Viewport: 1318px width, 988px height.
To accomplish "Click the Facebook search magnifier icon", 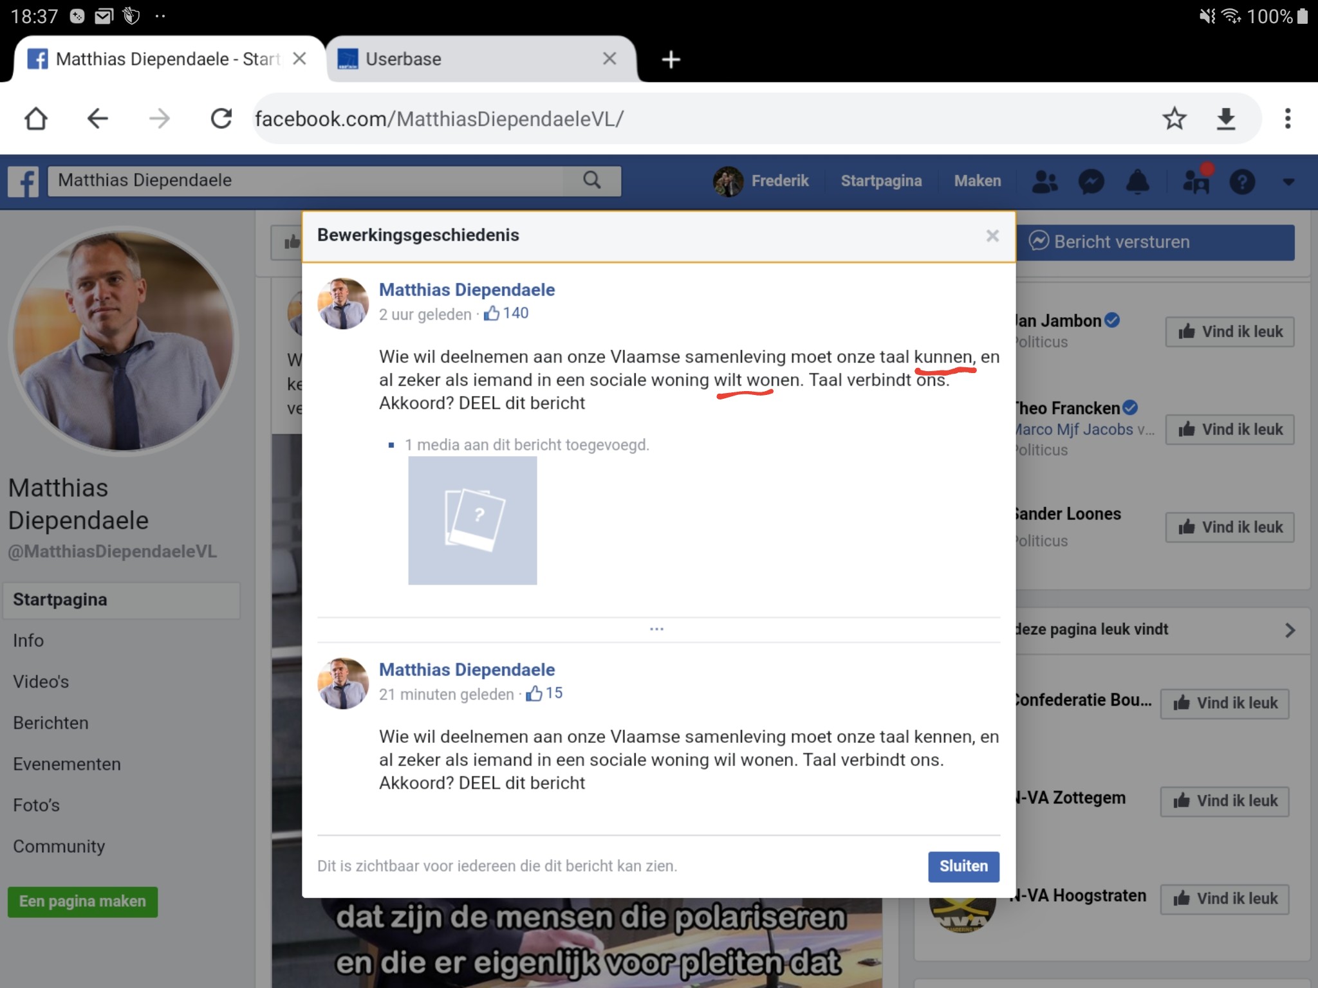I will click(x=591, y=180).
